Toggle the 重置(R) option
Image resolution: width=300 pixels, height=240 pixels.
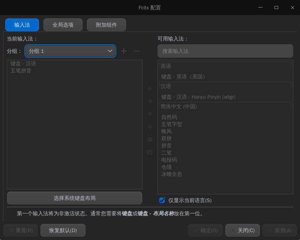[x=20, y=230]
